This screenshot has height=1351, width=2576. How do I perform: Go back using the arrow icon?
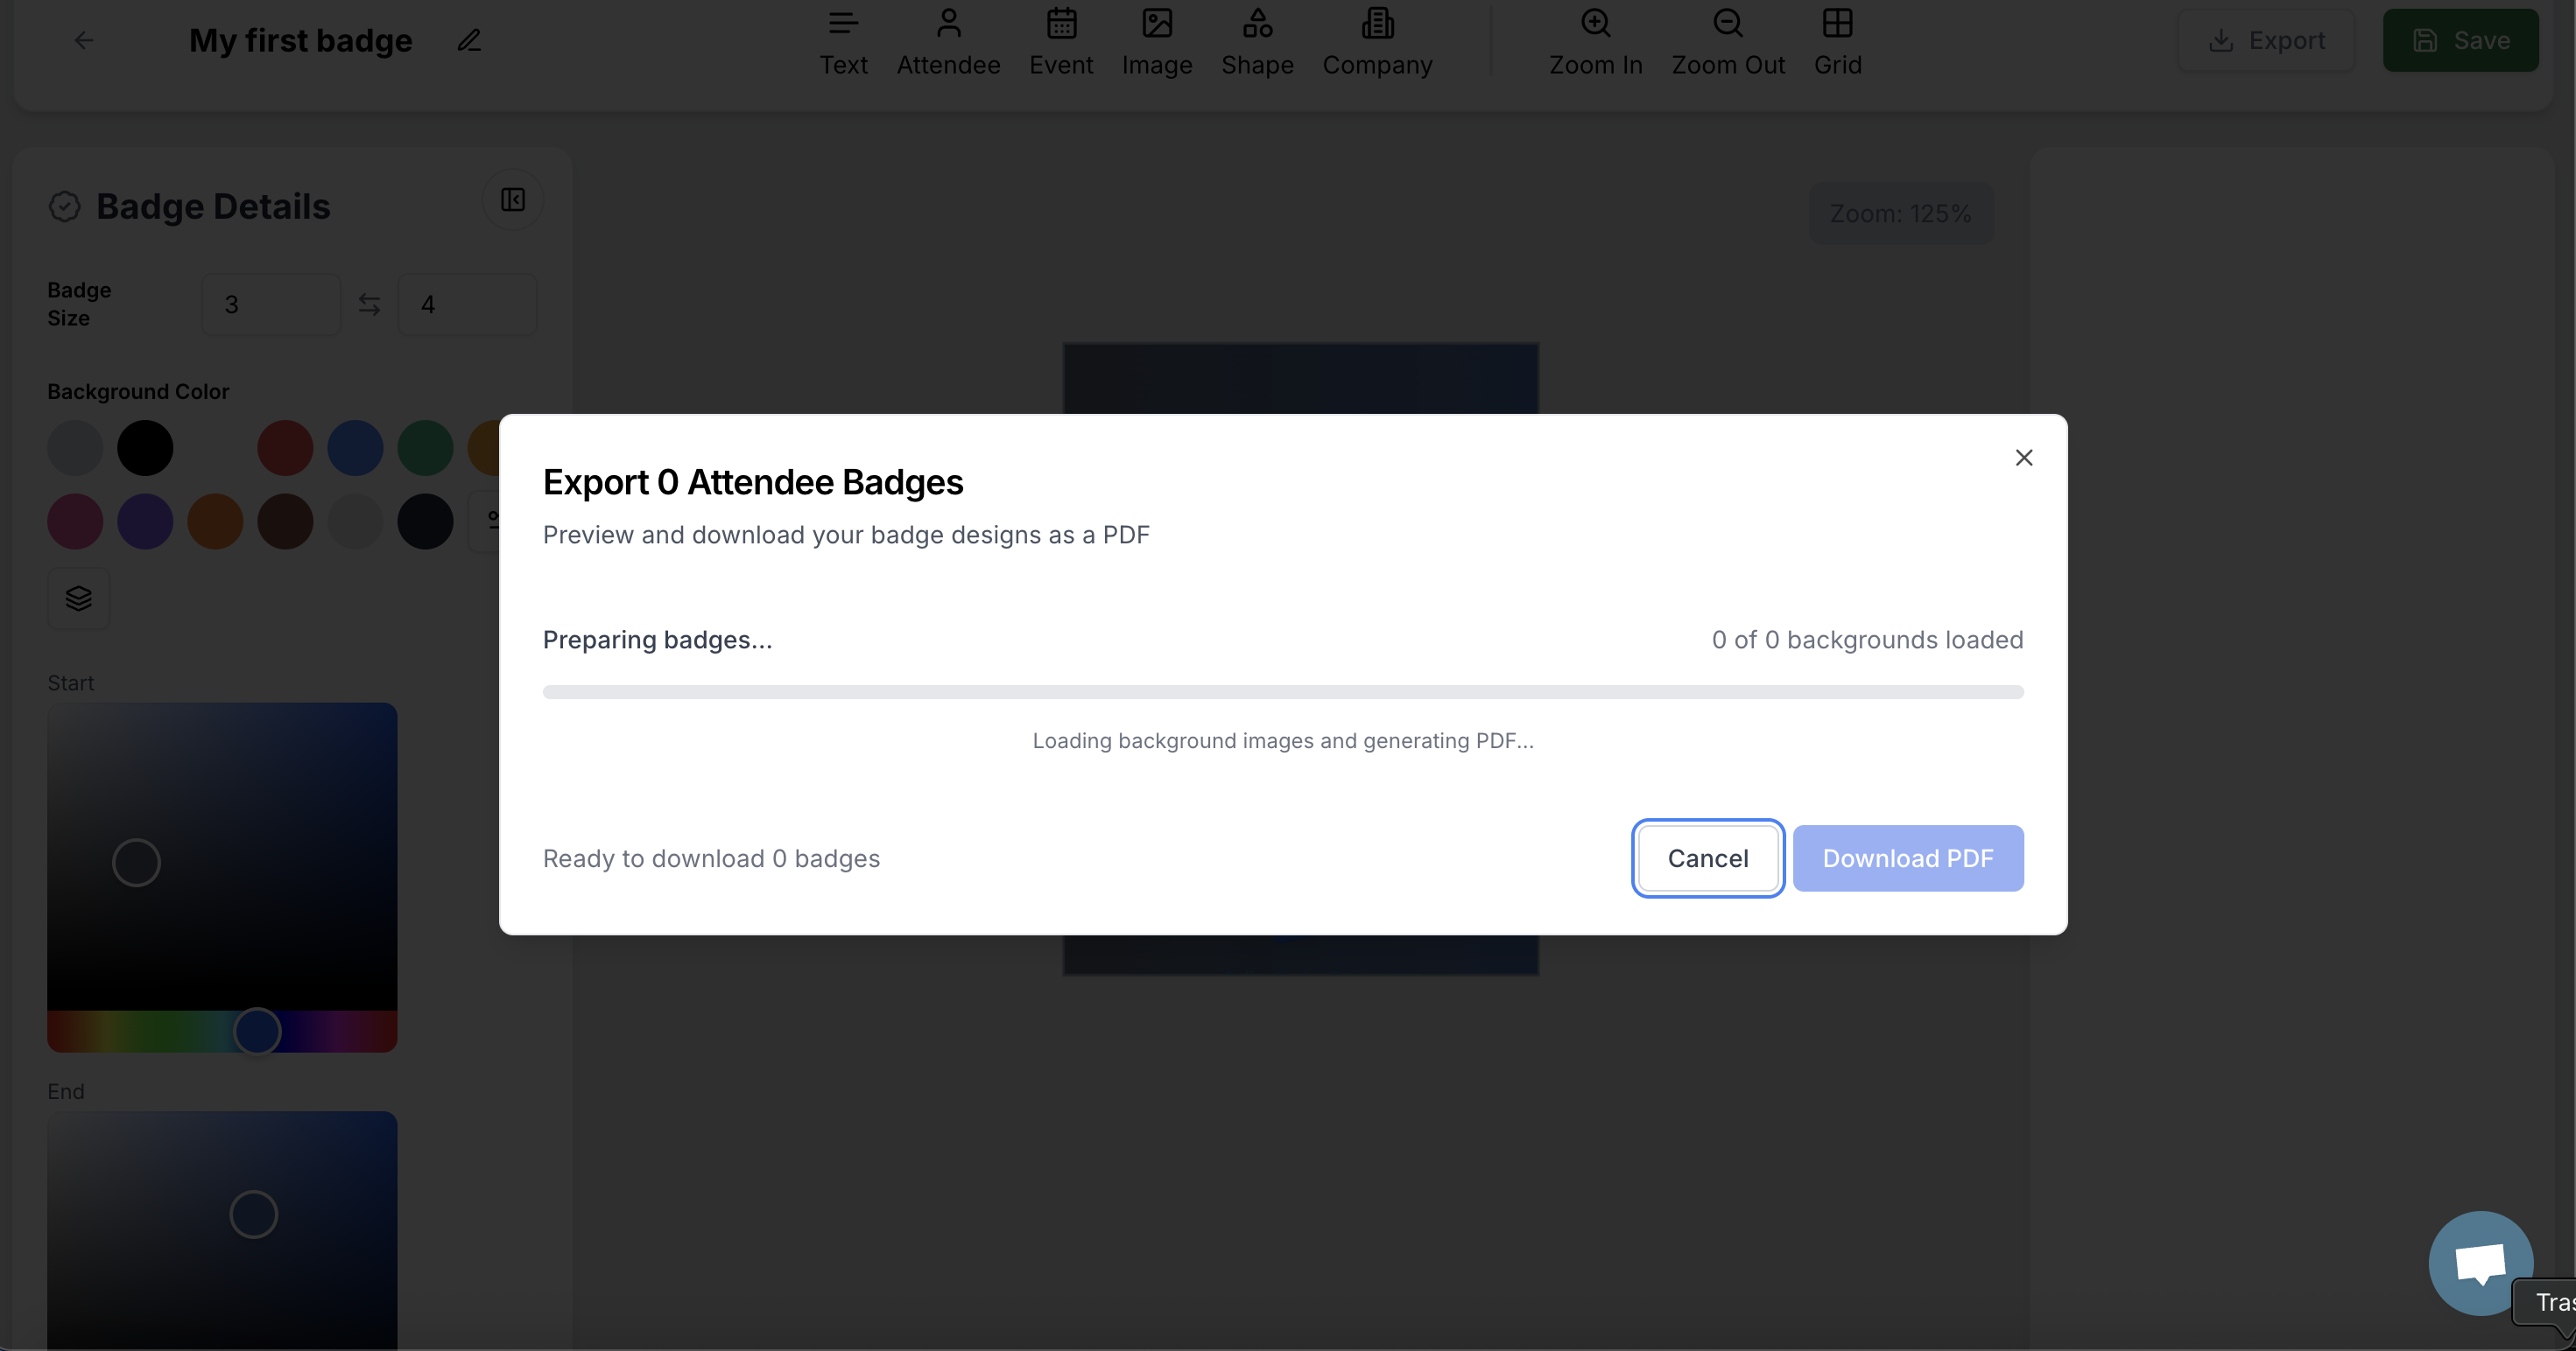pos(83,40)
